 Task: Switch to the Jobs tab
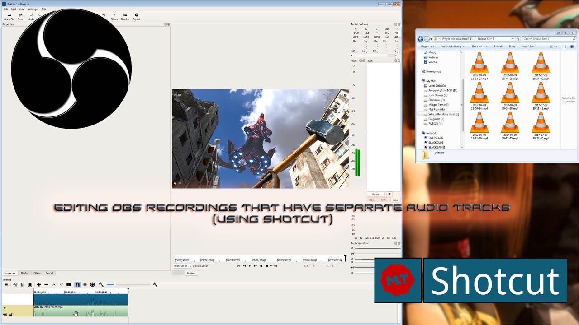[395, 200]
